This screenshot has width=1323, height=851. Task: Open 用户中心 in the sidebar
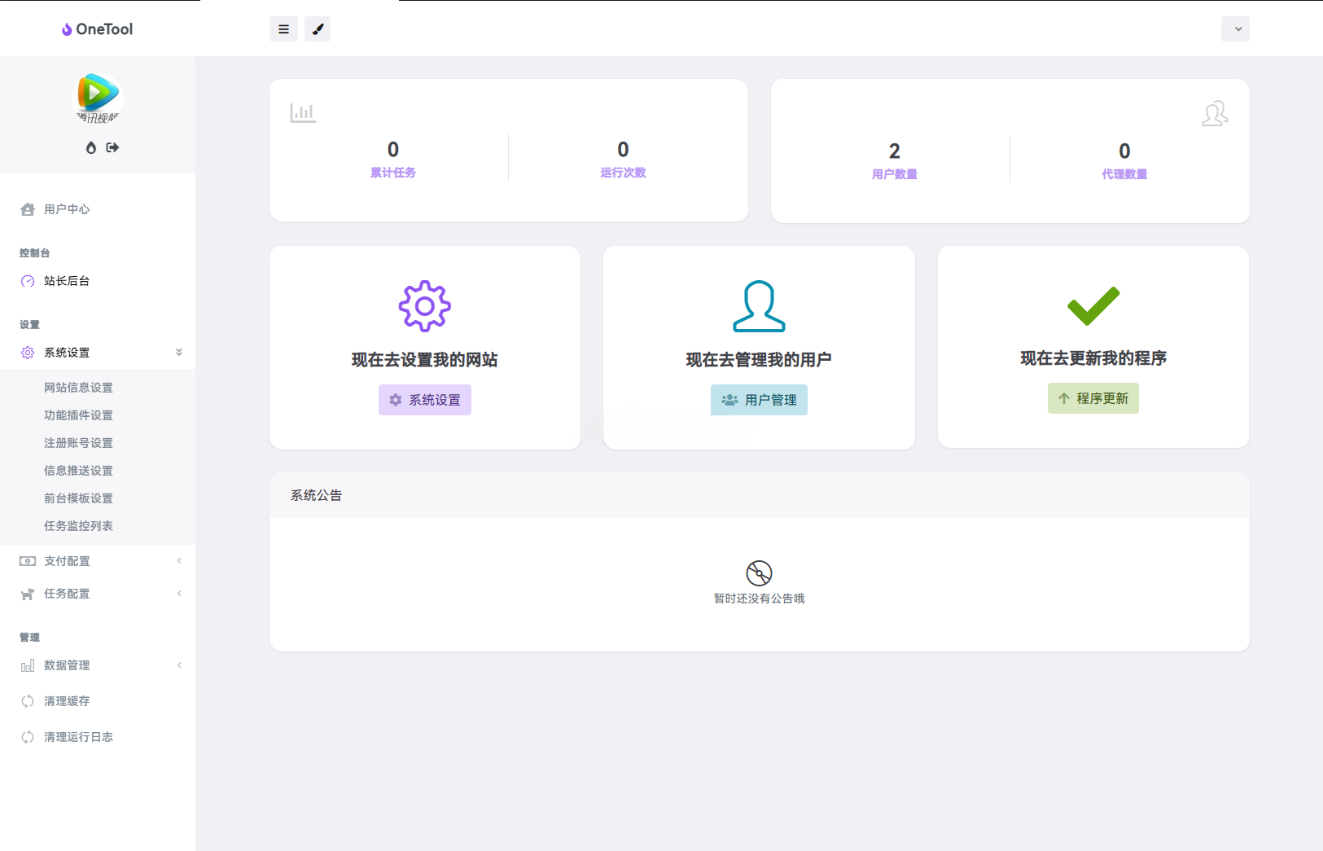coord(65,209)
